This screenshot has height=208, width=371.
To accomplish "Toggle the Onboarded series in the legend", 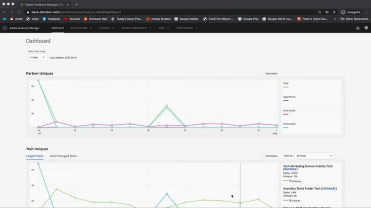I will [x=289, y=125].
